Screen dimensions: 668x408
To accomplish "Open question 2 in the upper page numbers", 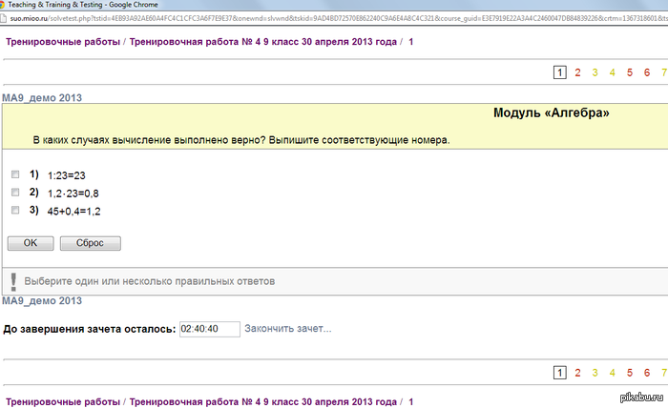I will coord(577,72).
